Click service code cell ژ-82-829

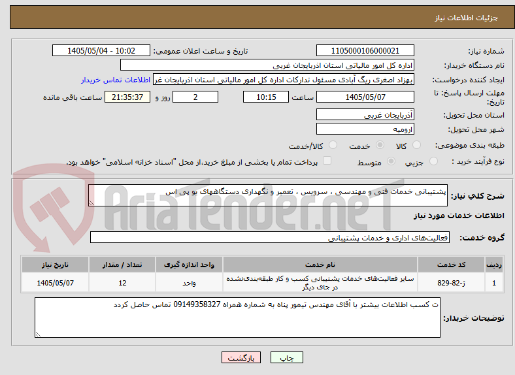(x=452, y=283)
